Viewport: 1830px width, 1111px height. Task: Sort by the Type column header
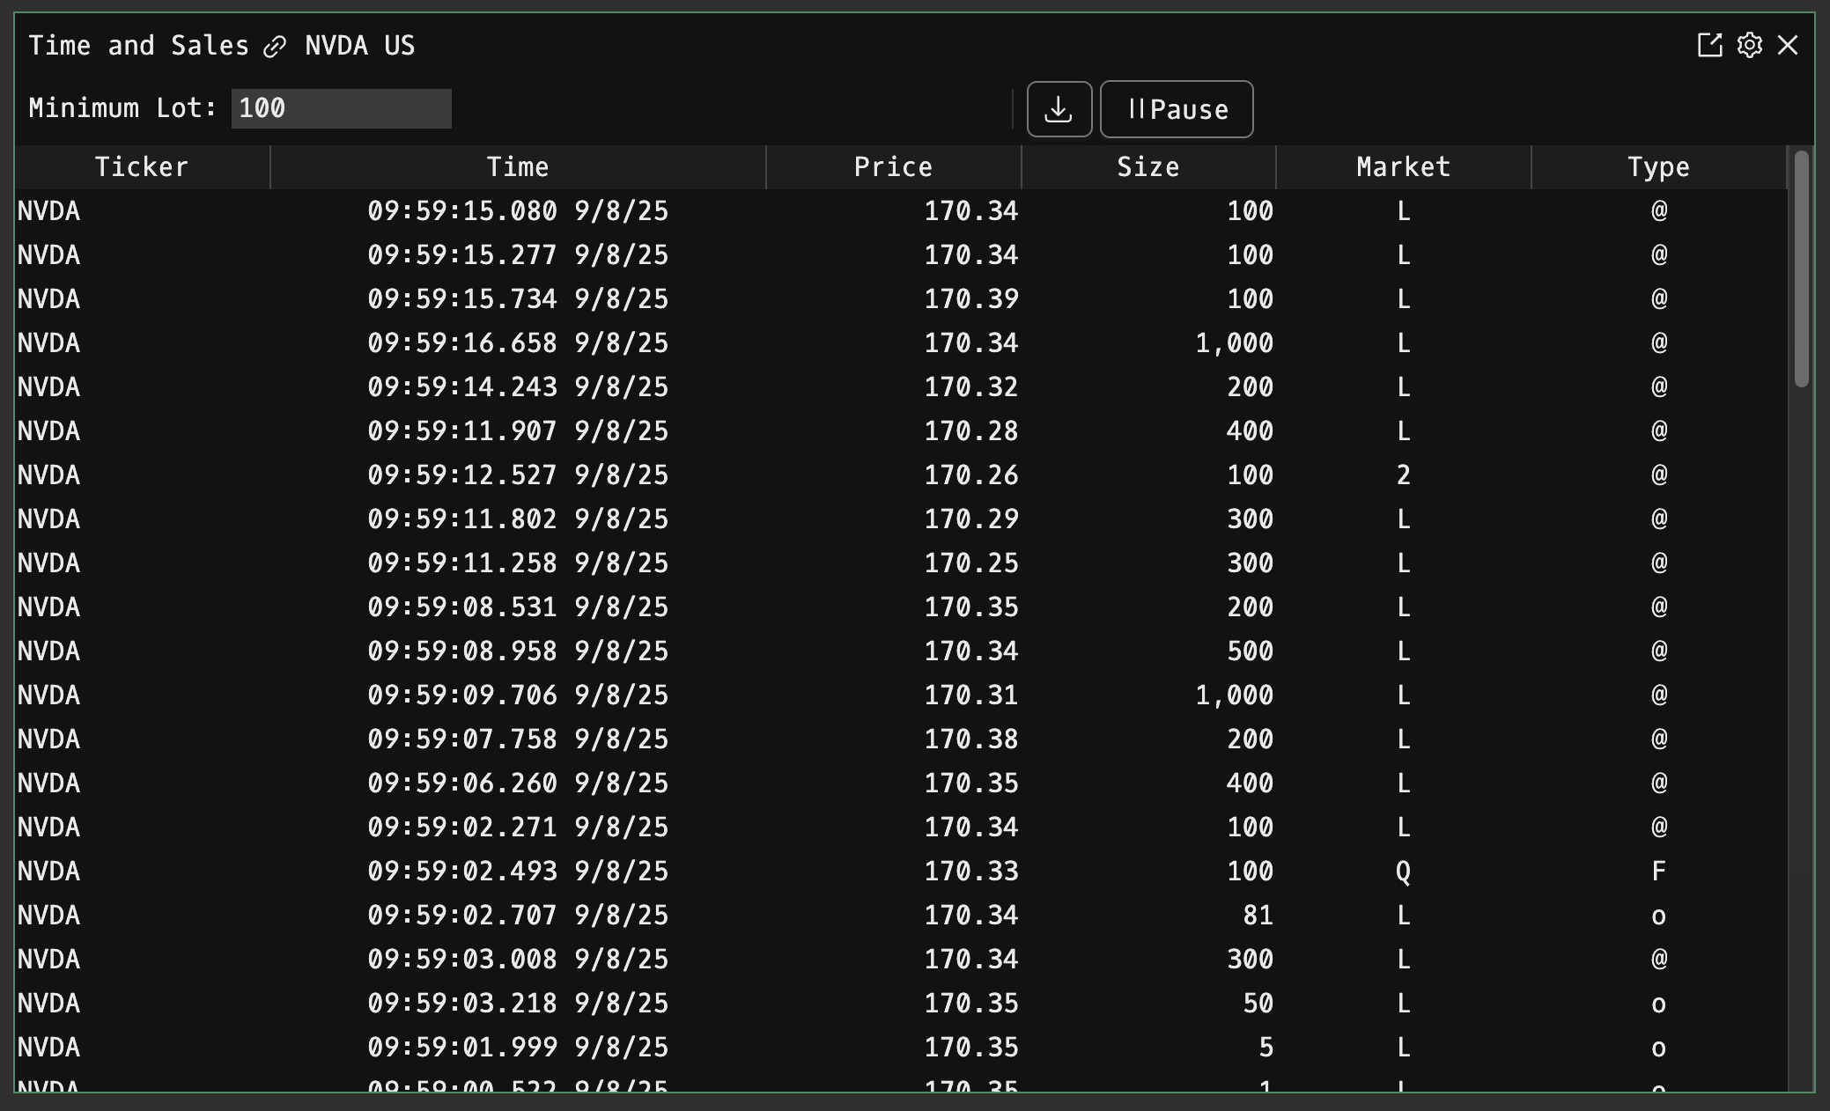click(x=1659, y=167)
